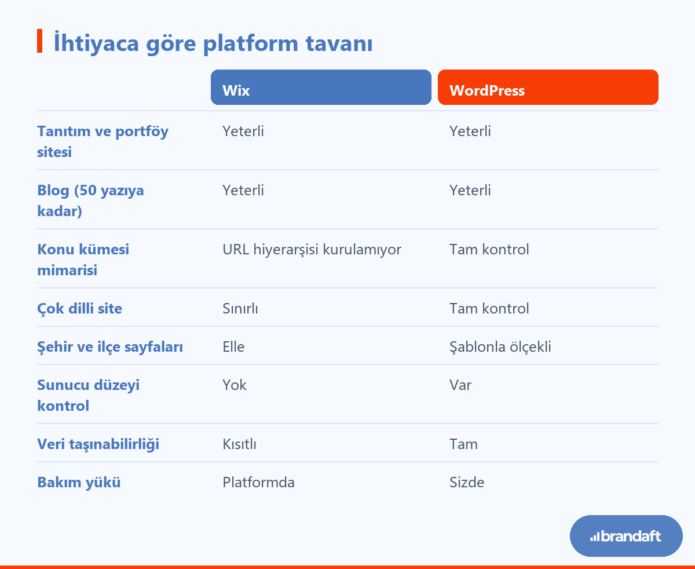Select the blue Wix column header

[x=321, y=87]
